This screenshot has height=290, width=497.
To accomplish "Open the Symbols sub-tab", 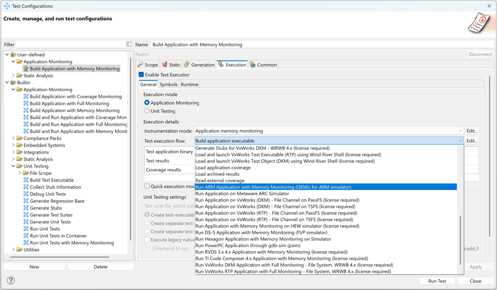I will pos(168,85).
